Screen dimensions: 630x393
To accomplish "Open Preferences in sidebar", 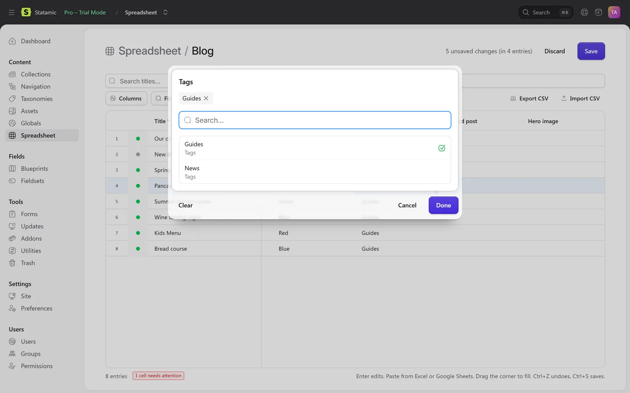I will (x=42, y=308).
